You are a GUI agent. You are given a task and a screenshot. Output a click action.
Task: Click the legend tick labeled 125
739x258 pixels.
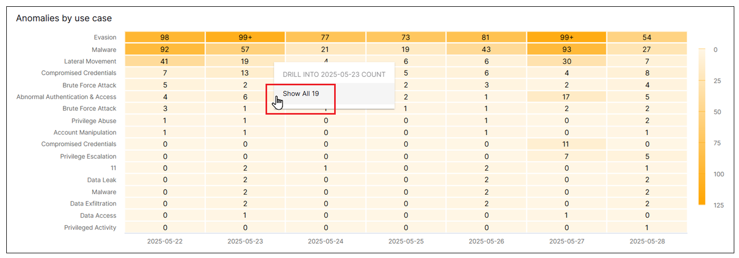click(x=719, y=205)
